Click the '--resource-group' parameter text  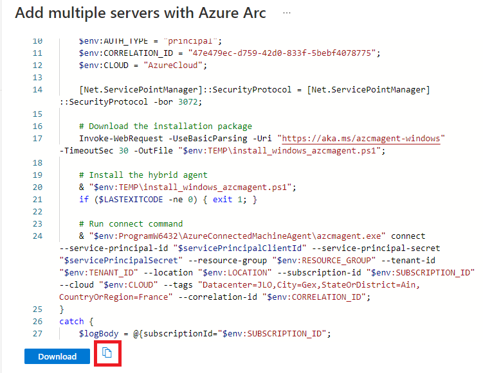[227, 260]
